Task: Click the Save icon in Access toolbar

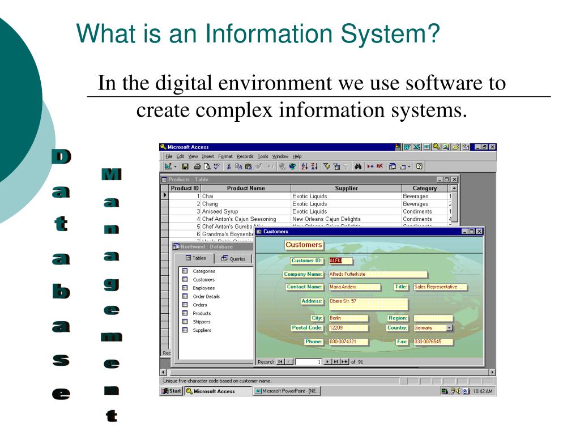Action: point(185,167)
